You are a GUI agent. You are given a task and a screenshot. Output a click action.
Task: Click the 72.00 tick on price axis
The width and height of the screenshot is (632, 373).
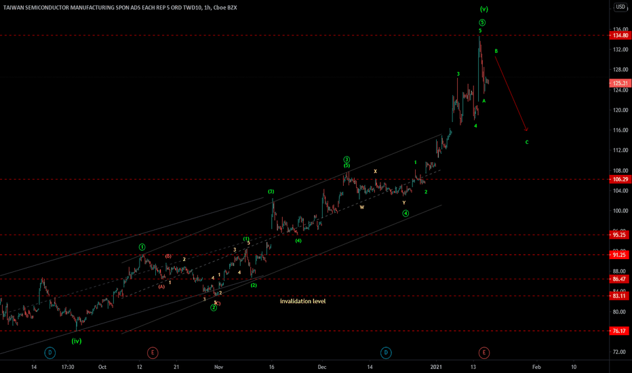[620, 352]
